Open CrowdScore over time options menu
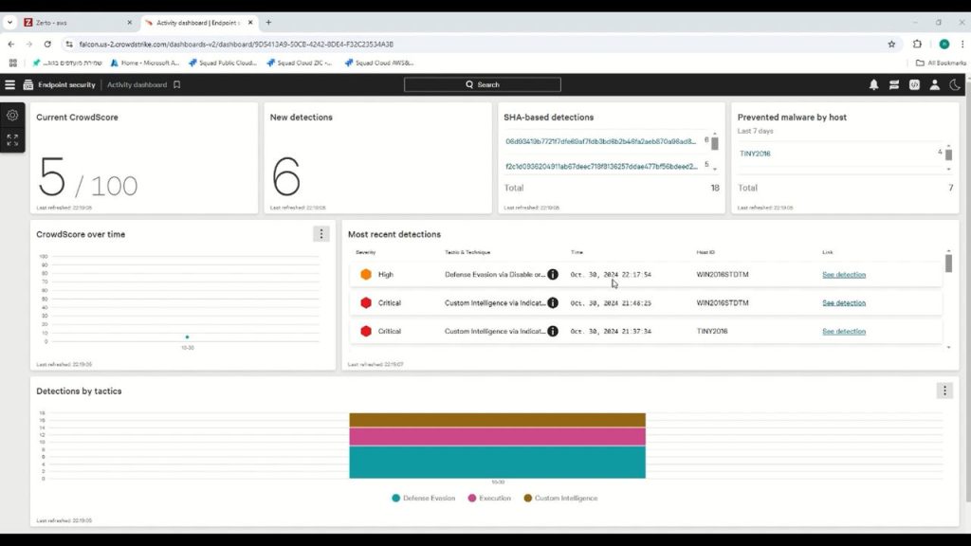The height and width of the screenshot is (546, 971). pyautogui.click(x=321, y=234)
